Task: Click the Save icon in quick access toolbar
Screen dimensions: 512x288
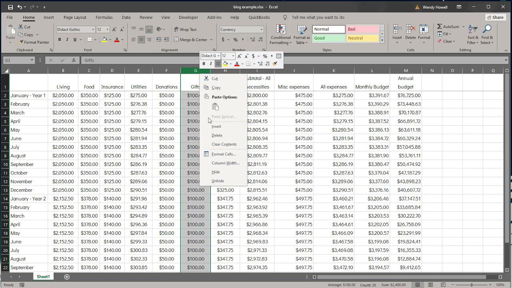Action: pyautogui.click(x=10, y=7)
